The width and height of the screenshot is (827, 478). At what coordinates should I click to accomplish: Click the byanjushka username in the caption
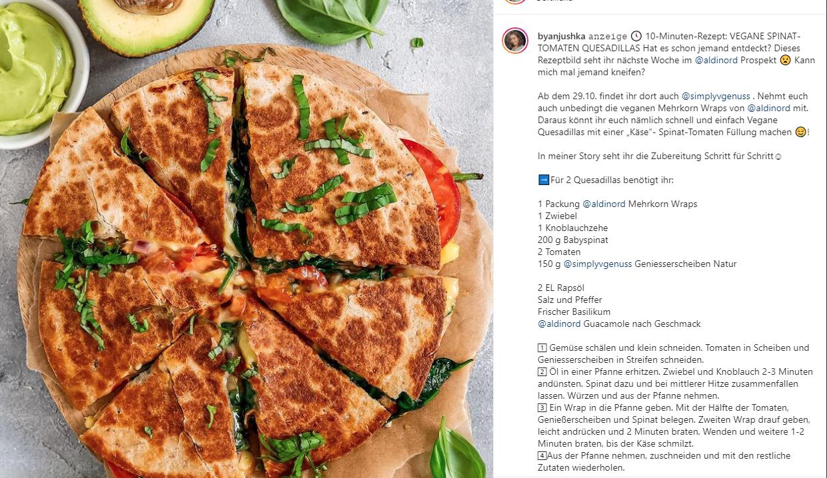(562, 36)
